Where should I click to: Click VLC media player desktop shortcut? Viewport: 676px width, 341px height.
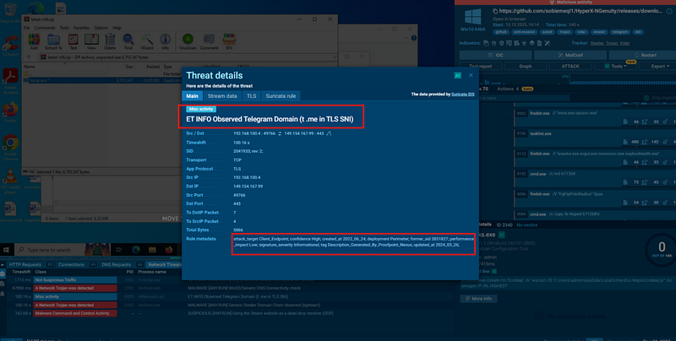10,181
